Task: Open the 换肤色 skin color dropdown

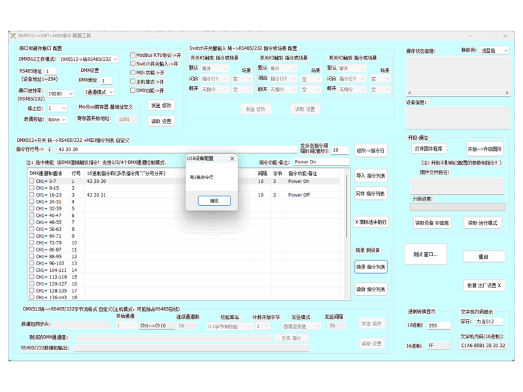Action: click(x=495, y=50)
